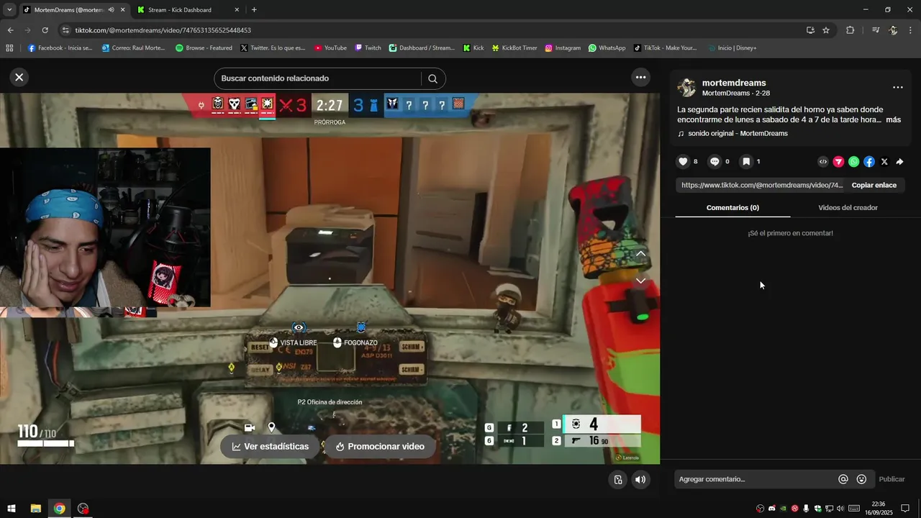The height and width of the screenshot is (518, 921).
Task: Go to next video with down chevron
Action: [x=640, y=281]
